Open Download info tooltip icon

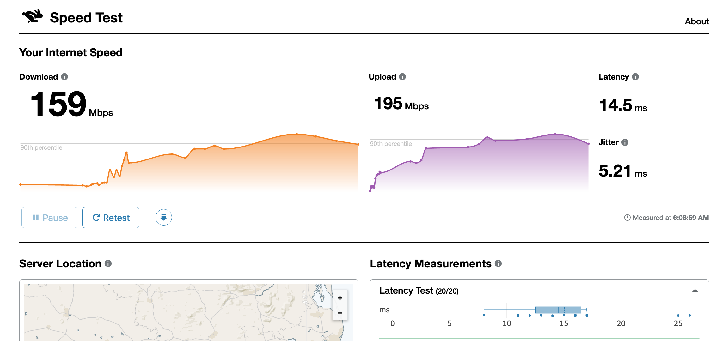click(x=64, y=77)
